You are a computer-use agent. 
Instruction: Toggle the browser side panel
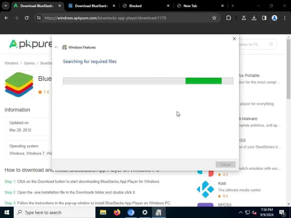(x=264, y=18)
